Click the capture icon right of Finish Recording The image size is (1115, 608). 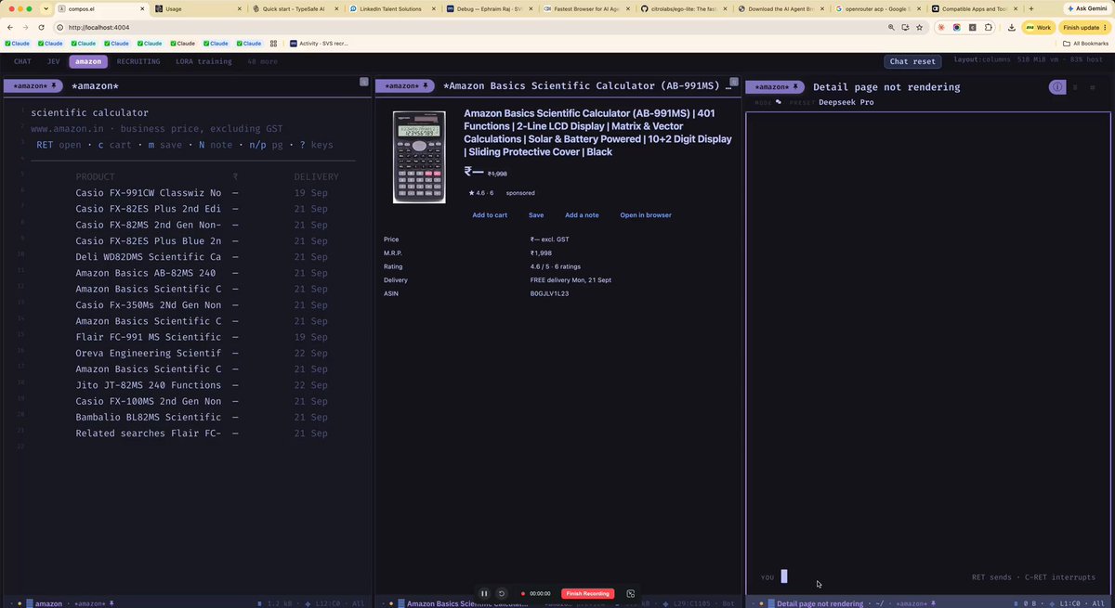[x=631, y=593]
